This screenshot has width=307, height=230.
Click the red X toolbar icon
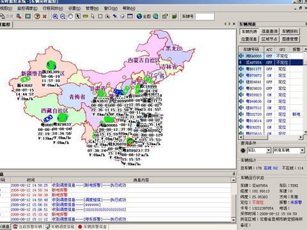45,16
